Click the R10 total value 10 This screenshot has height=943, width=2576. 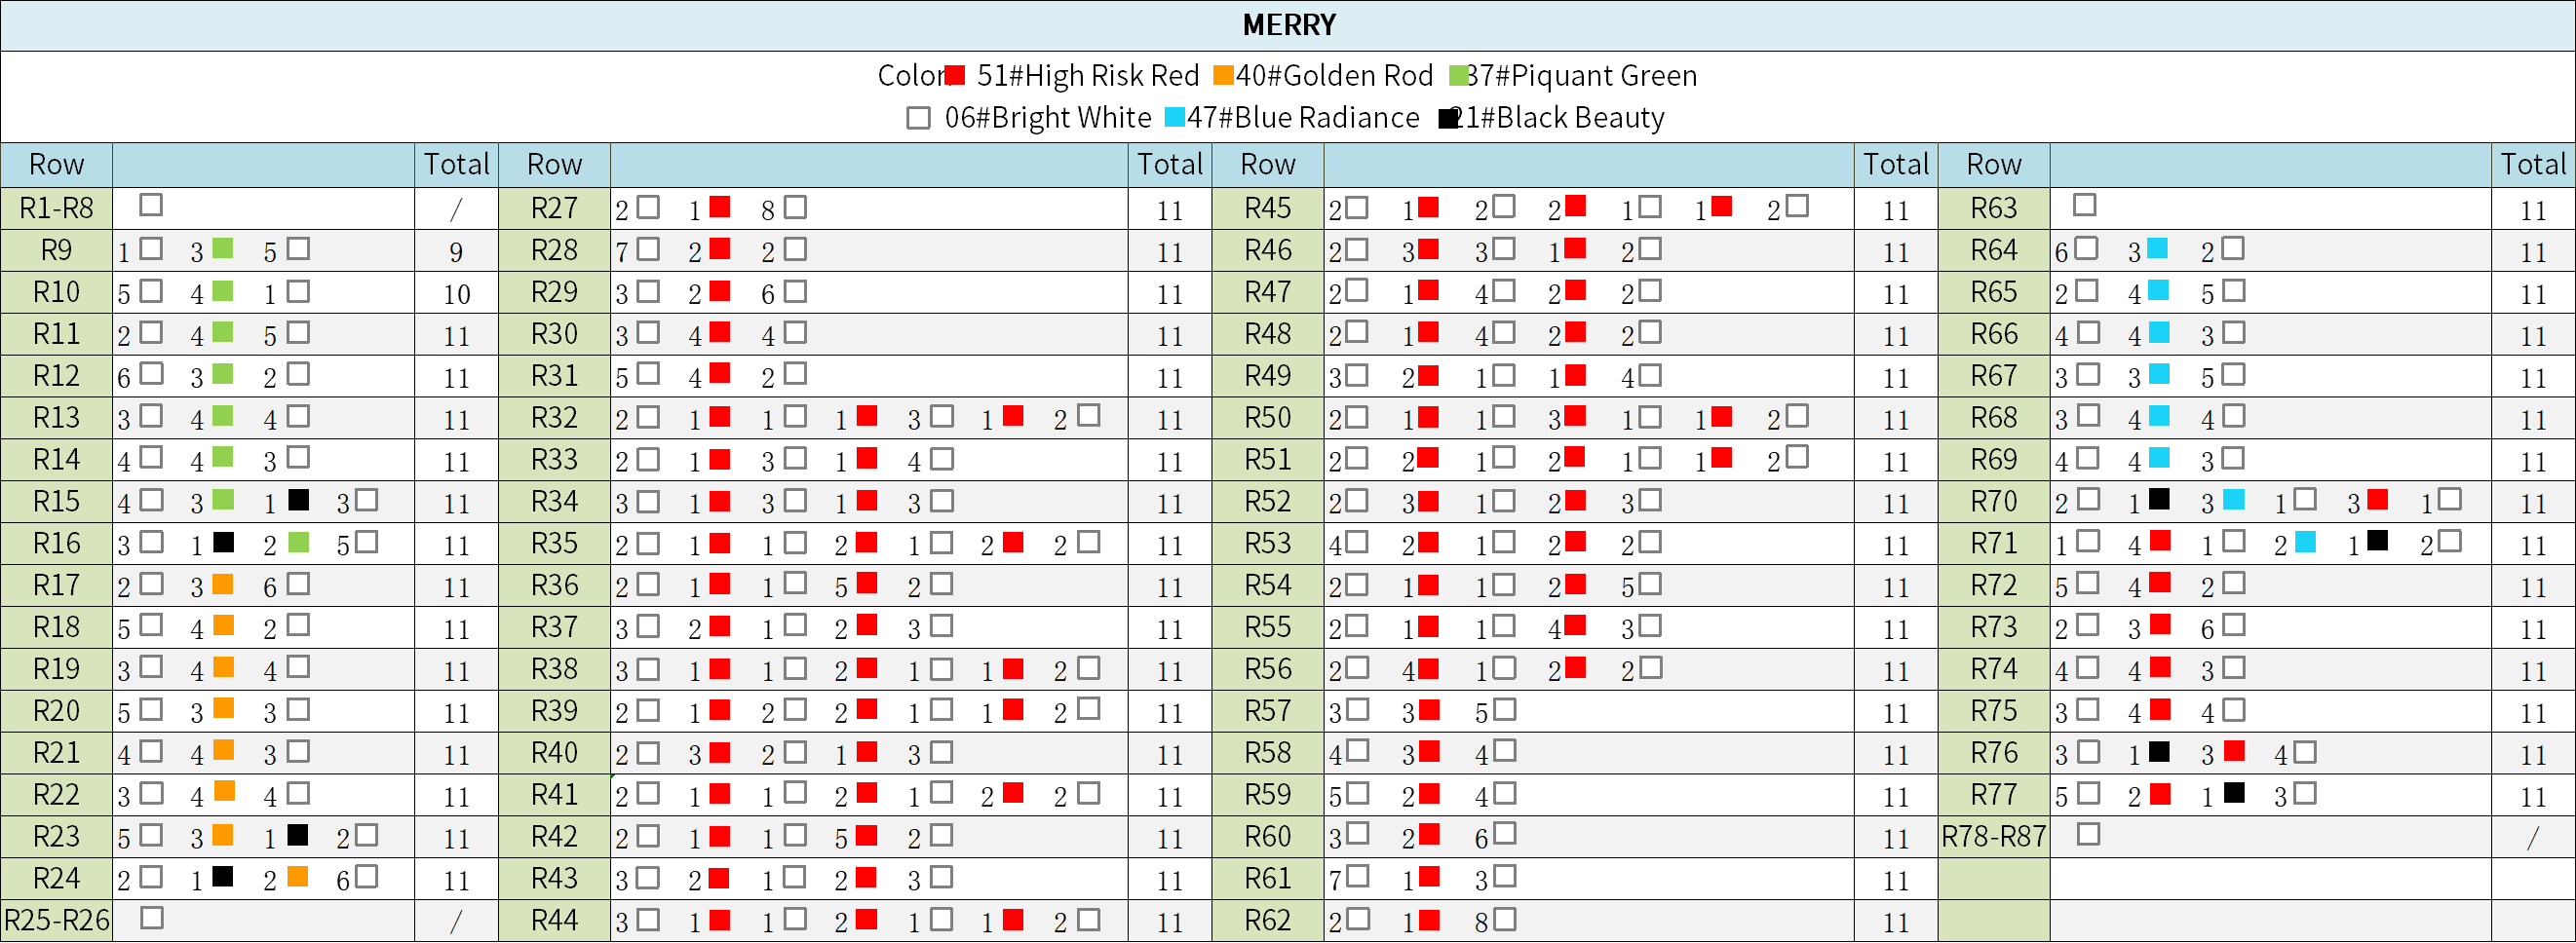(456, 294)
